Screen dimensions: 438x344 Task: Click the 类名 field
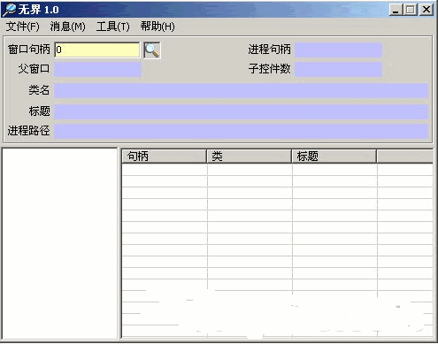click(241, 90)
